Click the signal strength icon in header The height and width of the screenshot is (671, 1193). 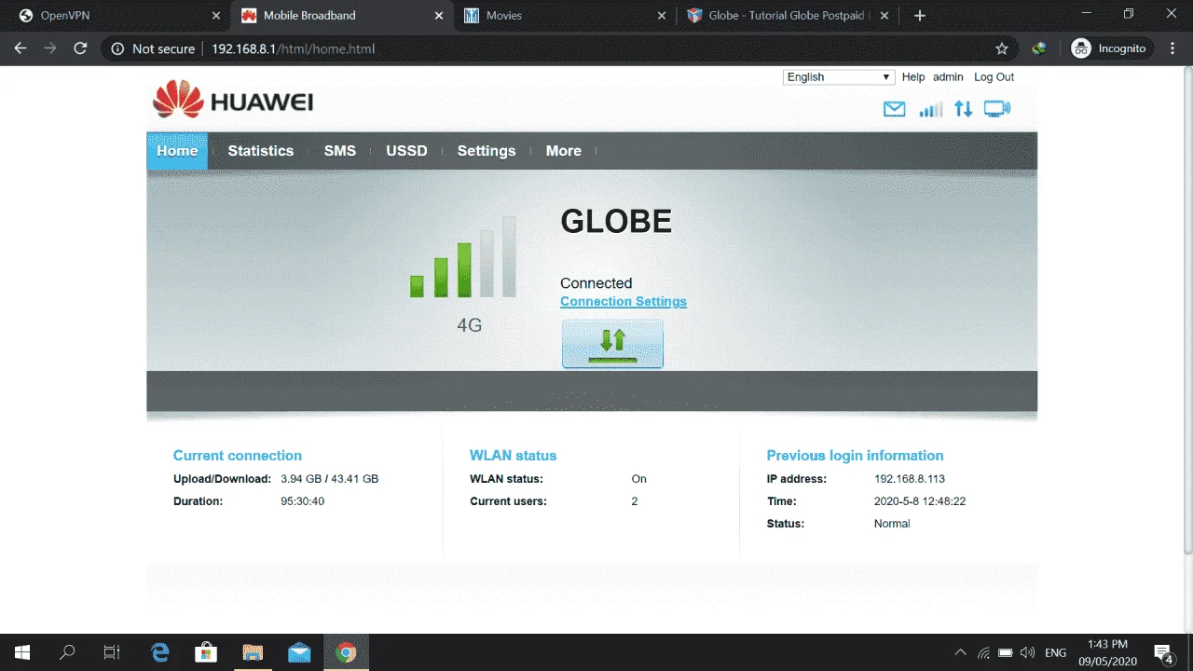pyautogui.click(x=930, y=109)
